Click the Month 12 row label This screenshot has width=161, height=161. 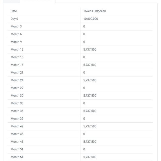[x=17, y=49]
